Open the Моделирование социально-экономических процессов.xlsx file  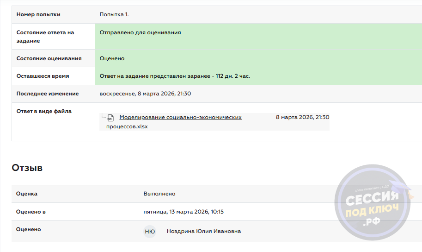[180, 118]
